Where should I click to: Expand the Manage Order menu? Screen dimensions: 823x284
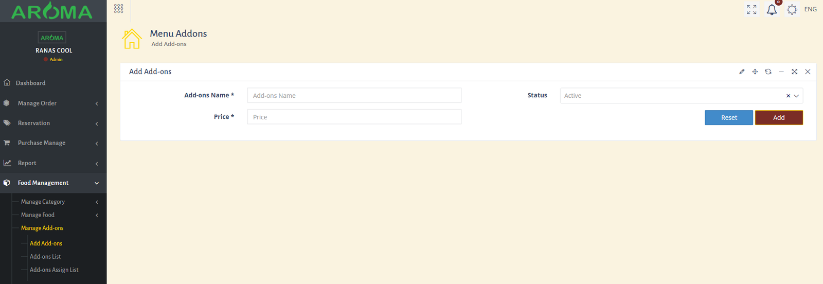pyautogui.click(x=37, y=103)
